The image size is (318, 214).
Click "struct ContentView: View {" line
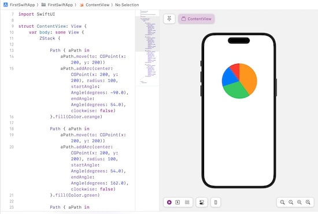[53, 26]
